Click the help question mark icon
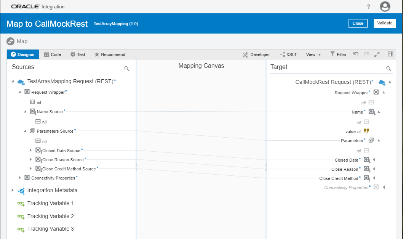The height and width of the screenshot is (239, 403). [368, 7]
